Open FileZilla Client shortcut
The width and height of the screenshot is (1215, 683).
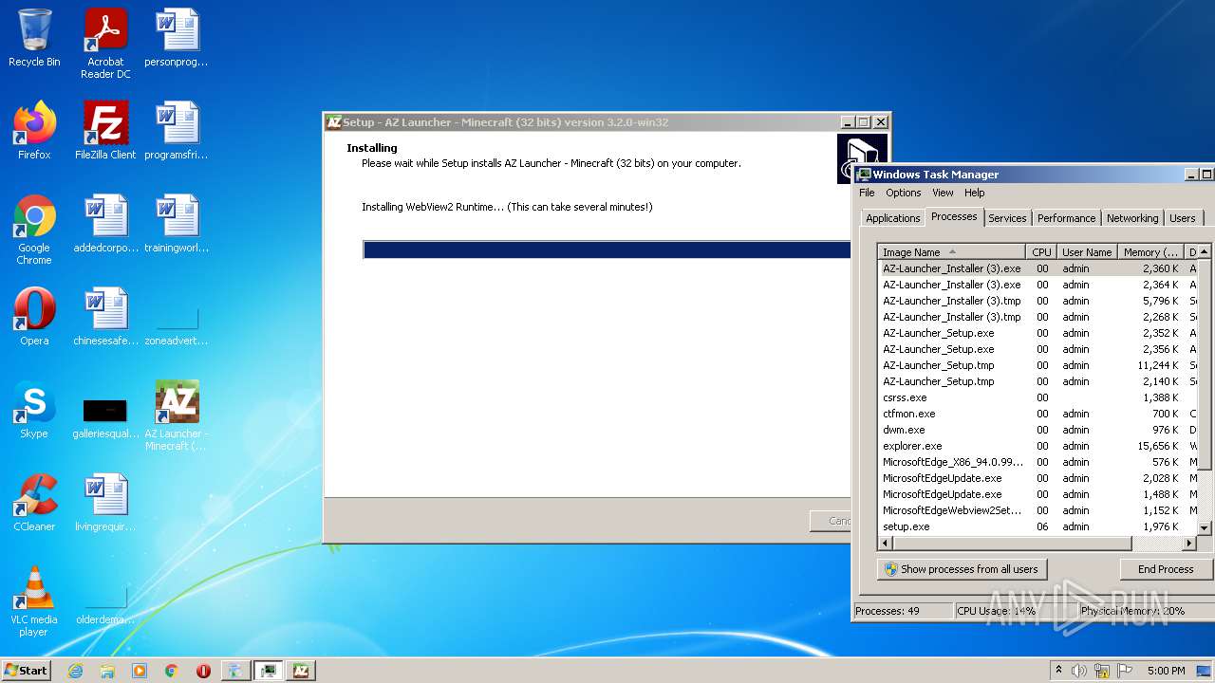(x=105, y=131)
